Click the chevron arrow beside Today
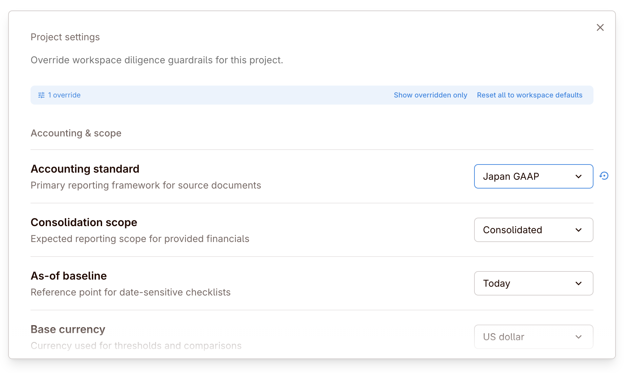624x373 pixels. 579,283
